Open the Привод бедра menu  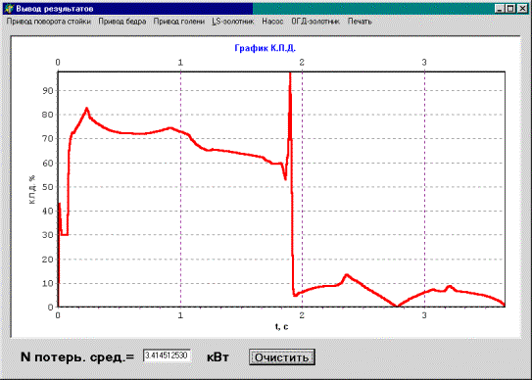tap(122, 22)
